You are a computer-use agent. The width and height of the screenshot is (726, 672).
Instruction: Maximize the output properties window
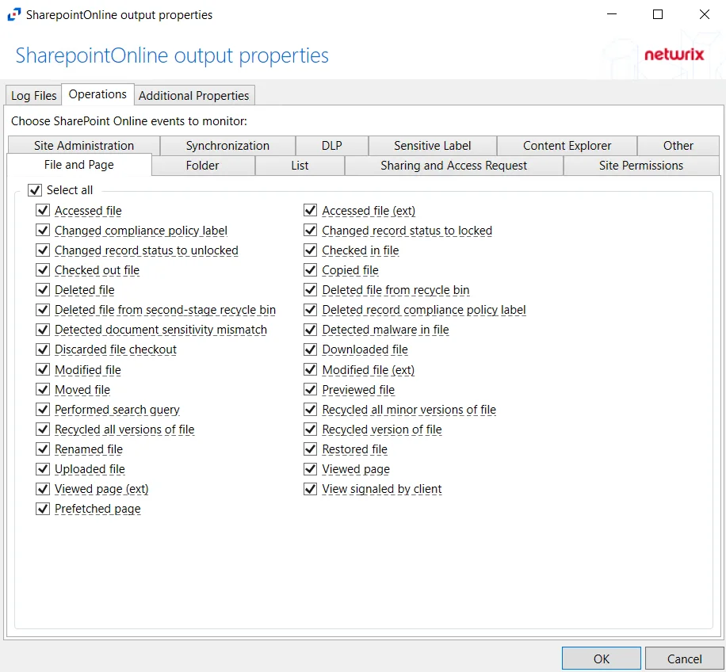658,14
